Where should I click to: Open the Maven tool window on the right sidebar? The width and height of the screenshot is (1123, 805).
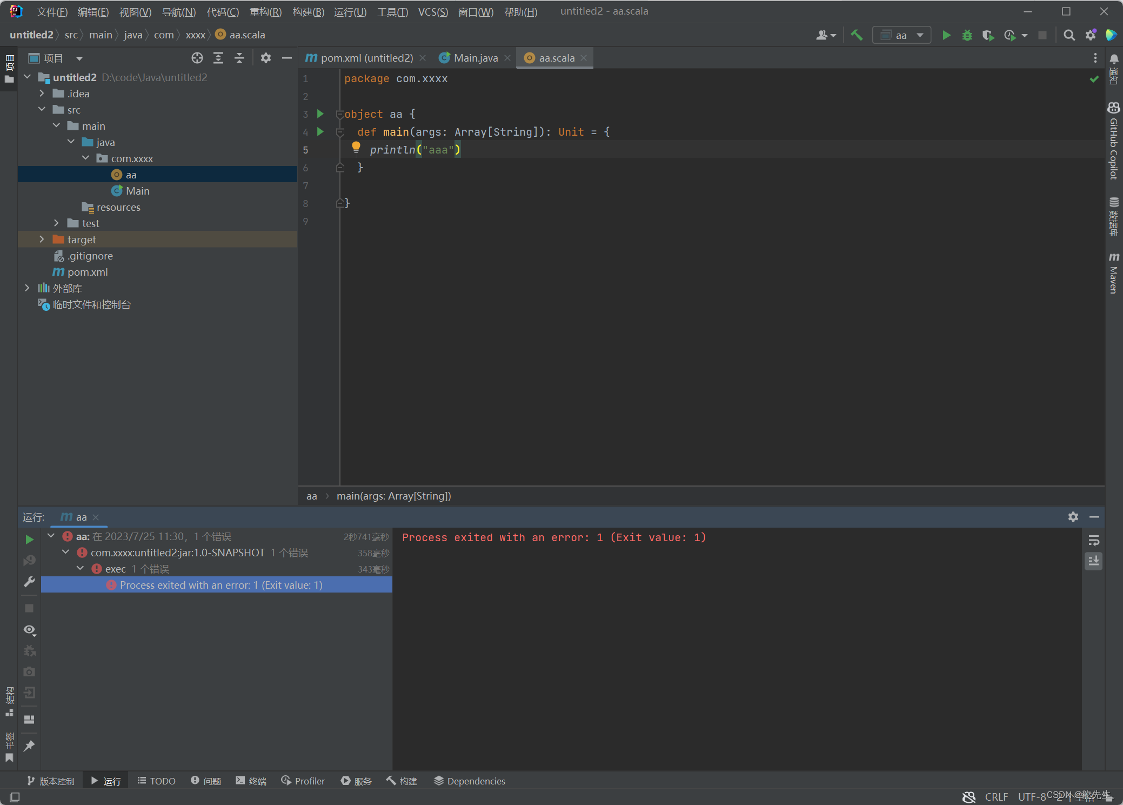(1114, 274)
